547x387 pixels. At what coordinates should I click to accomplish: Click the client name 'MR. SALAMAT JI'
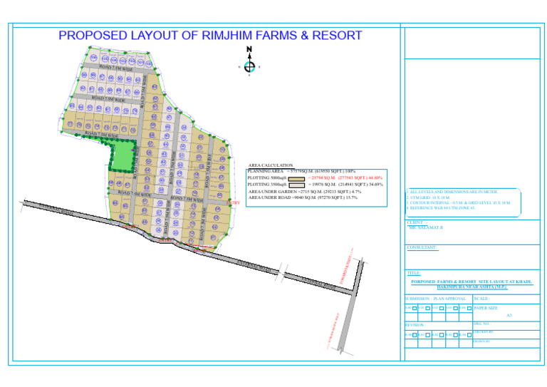coord(426,227)
